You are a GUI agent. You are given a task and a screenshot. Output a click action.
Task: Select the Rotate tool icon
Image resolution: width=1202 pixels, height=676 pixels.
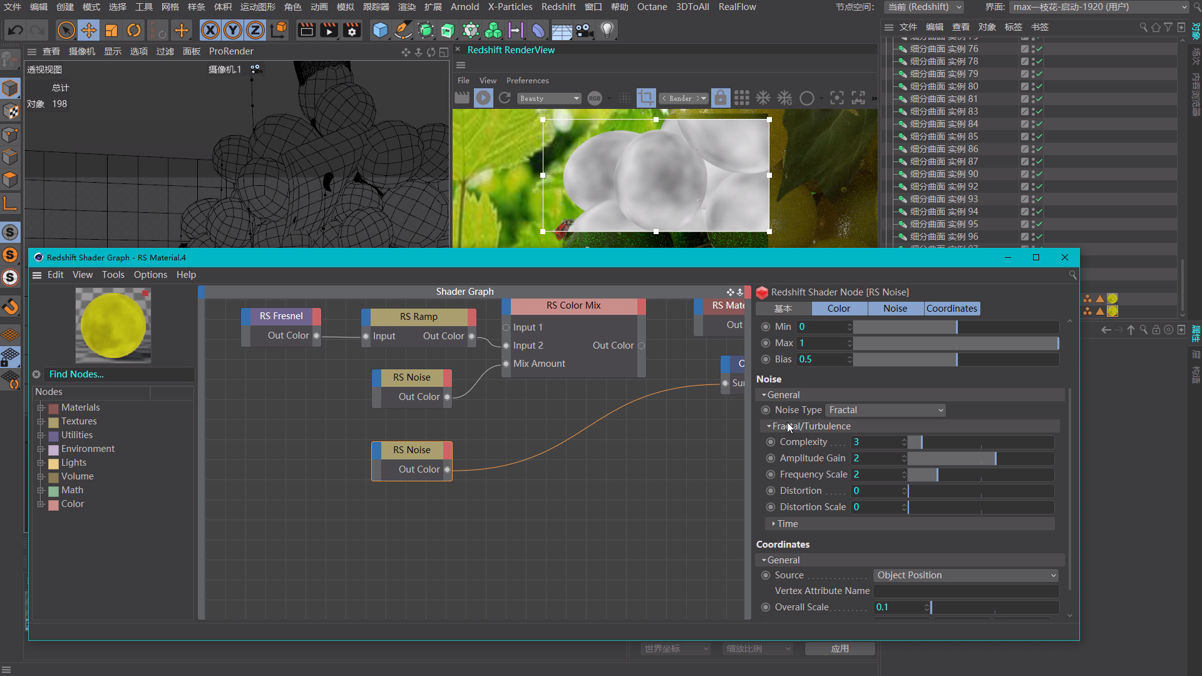tap(134, 30)
